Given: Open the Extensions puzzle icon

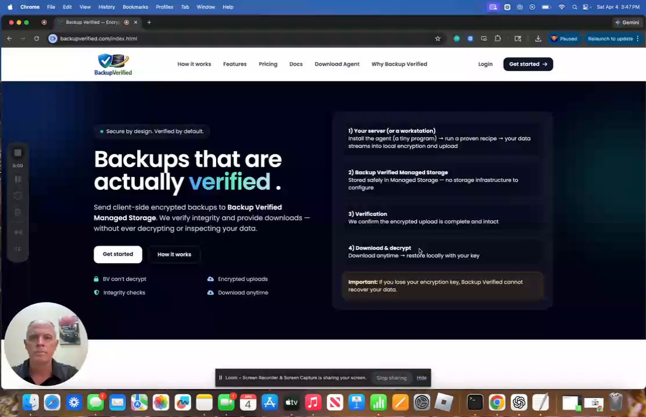Looking at the screenshot, I should [x=498, y=38].
